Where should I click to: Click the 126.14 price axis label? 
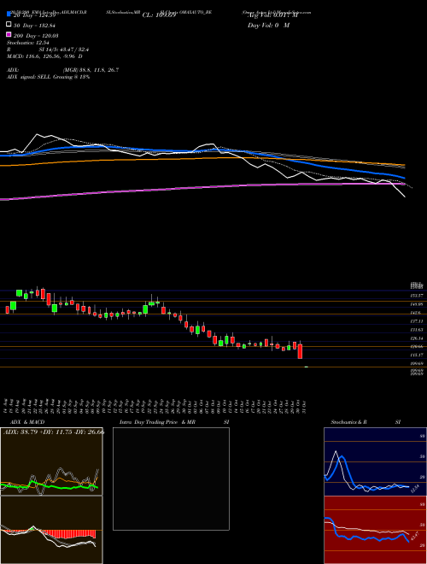coord(417,338)
